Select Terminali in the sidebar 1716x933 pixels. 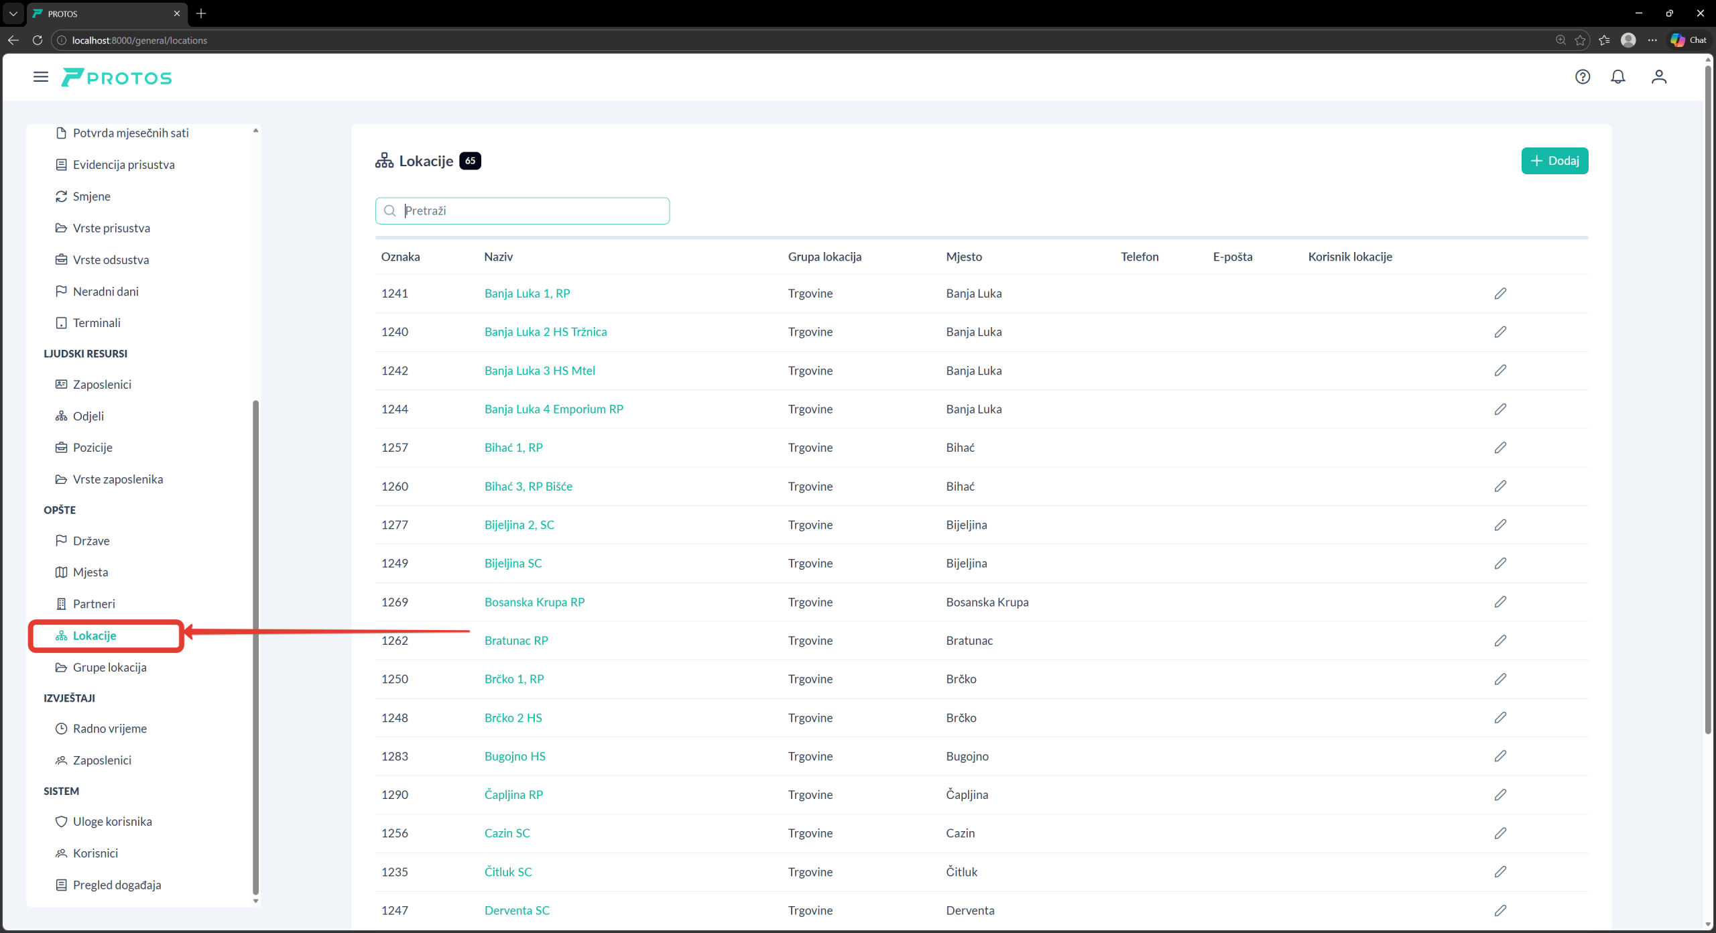coord(97,323)
